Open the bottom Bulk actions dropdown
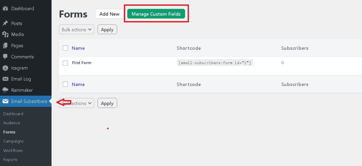 (x=77, y=103)
